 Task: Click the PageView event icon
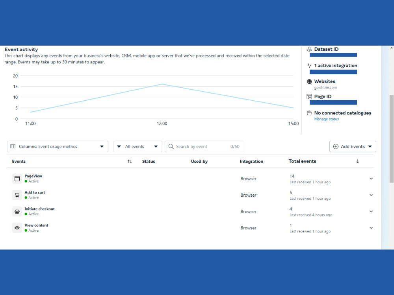point(17,179)
